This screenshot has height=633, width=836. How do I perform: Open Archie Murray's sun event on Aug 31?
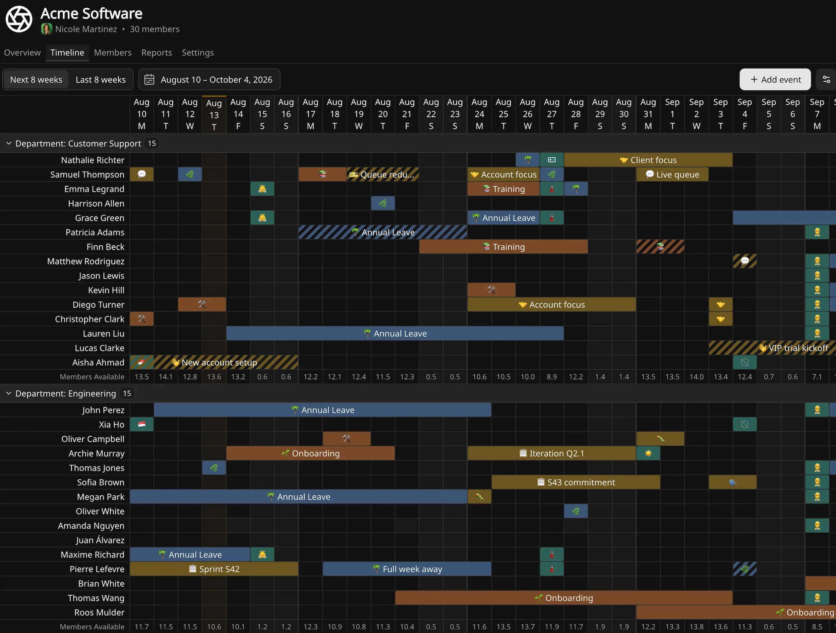tap(648, 453)
